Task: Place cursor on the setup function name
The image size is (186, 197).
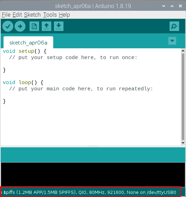Action: (26, 51)
